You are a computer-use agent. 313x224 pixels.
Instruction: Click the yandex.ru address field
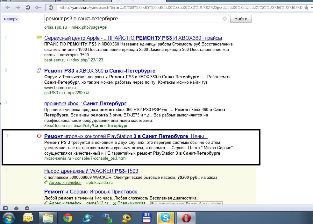point(181,8)
